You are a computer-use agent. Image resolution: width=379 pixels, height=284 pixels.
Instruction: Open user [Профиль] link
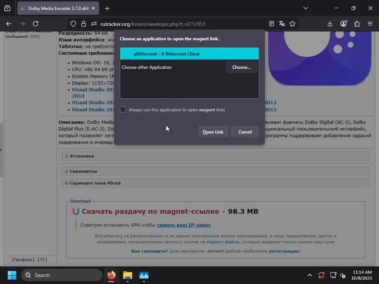point(23,260)
